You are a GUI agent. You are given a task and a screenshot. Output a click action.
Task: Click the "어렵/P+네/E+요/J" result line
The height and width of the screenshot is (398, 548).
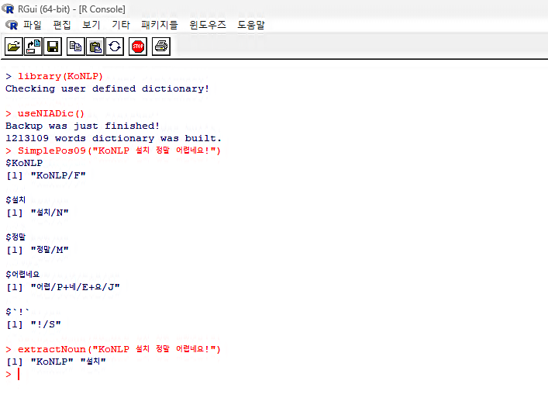[64, 287]
